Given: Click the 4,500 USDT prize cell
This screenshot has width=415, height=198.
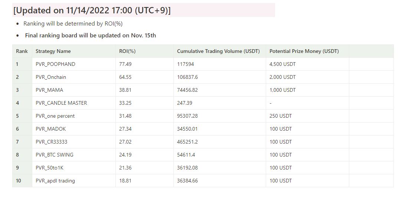Looking at the screenshot, I should (307, 64).
